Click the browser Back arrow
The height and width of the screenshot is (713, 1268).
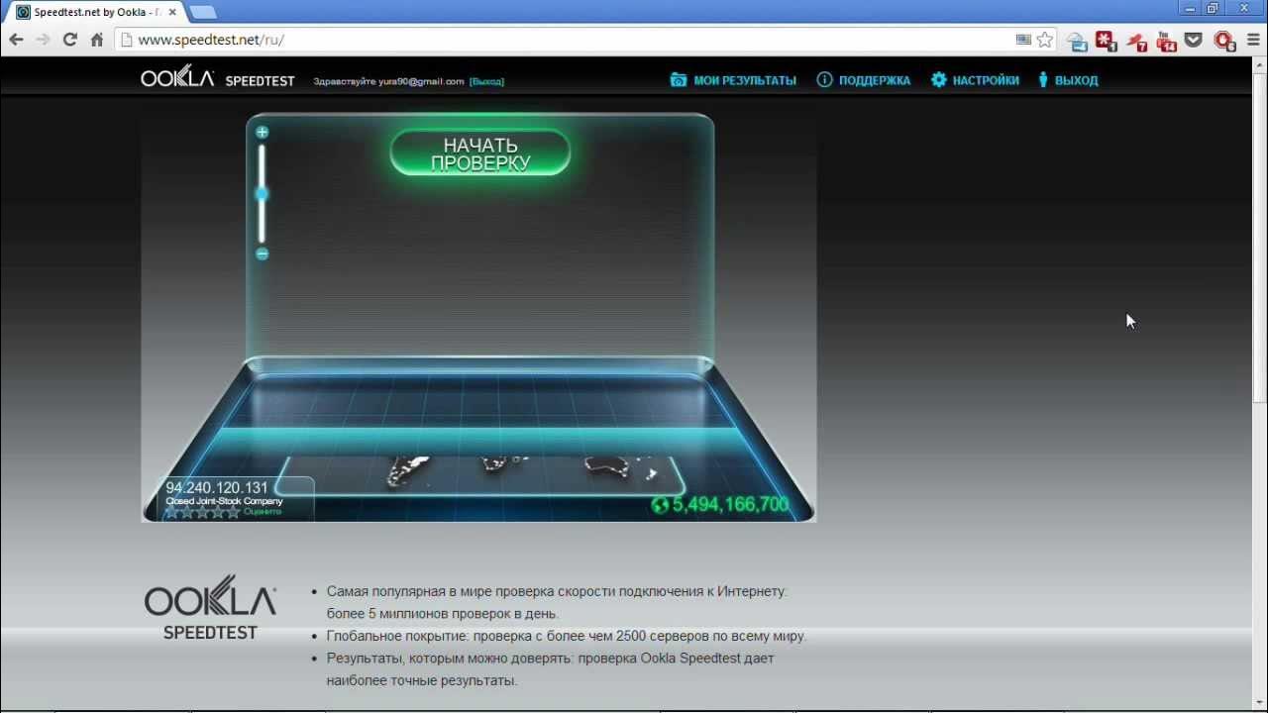coord(16,40)
